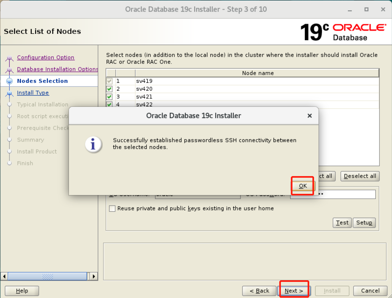Deselect all nodes button

pos(360,176)
